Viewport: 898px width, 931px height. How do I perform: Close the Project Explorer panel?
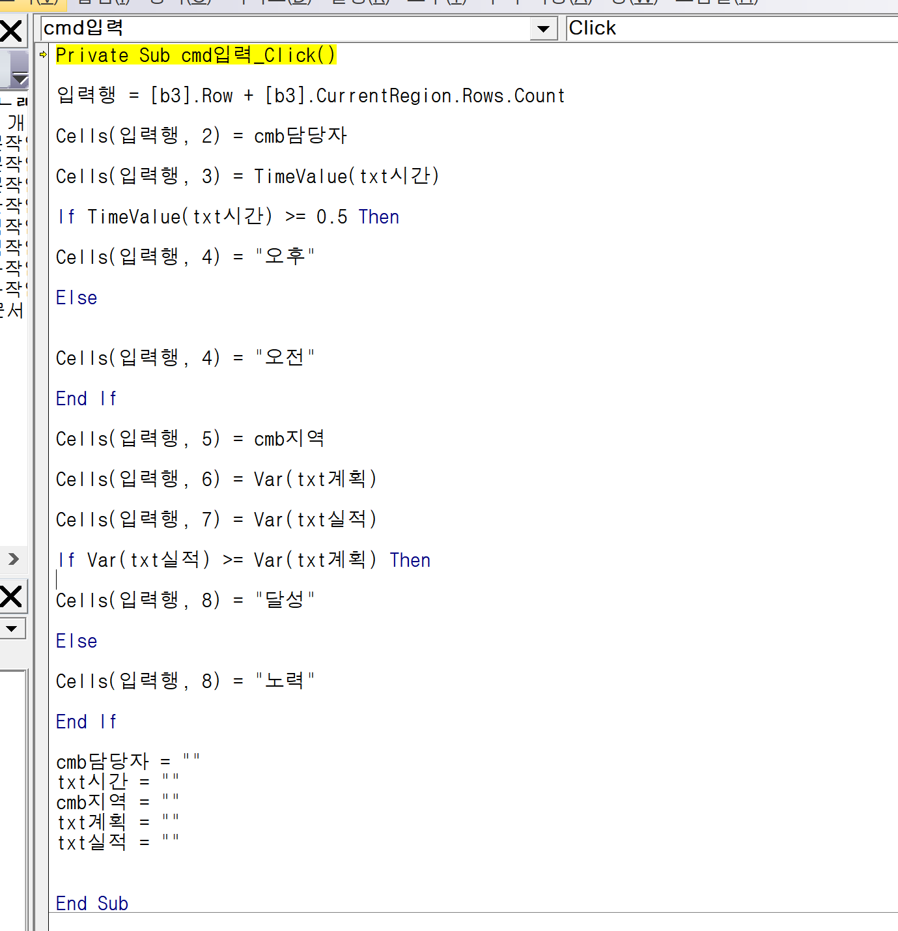(11, 31)
